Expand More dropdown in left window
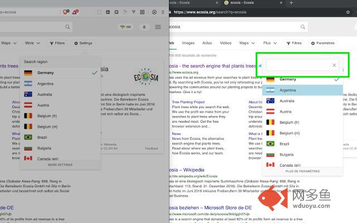This screenshot has width=357, height=223. (x=32, y=43)
